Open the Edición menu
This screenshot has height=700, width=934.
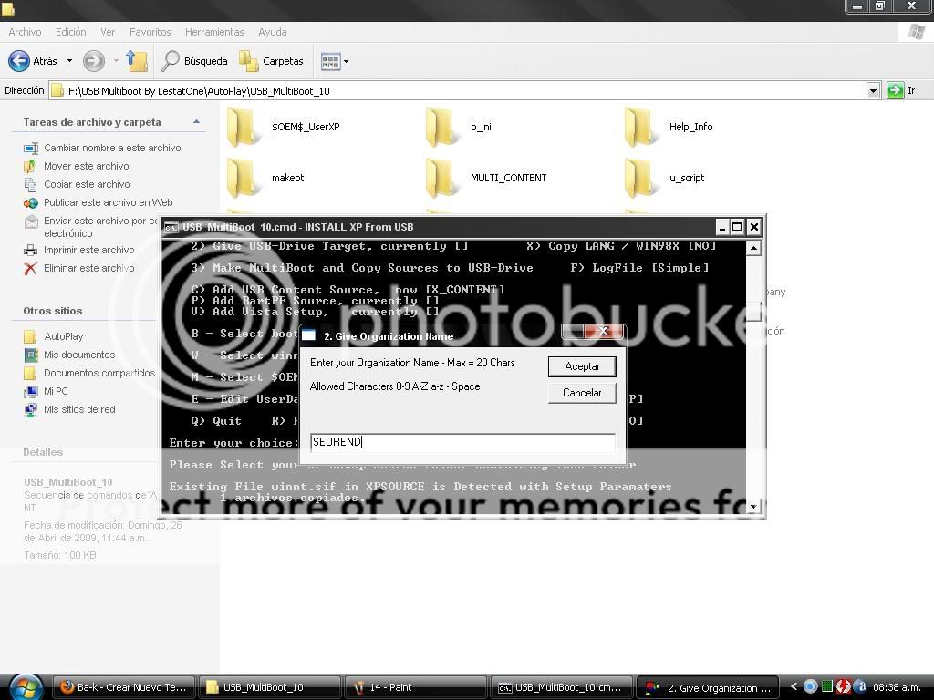click(x=70, y=32)
